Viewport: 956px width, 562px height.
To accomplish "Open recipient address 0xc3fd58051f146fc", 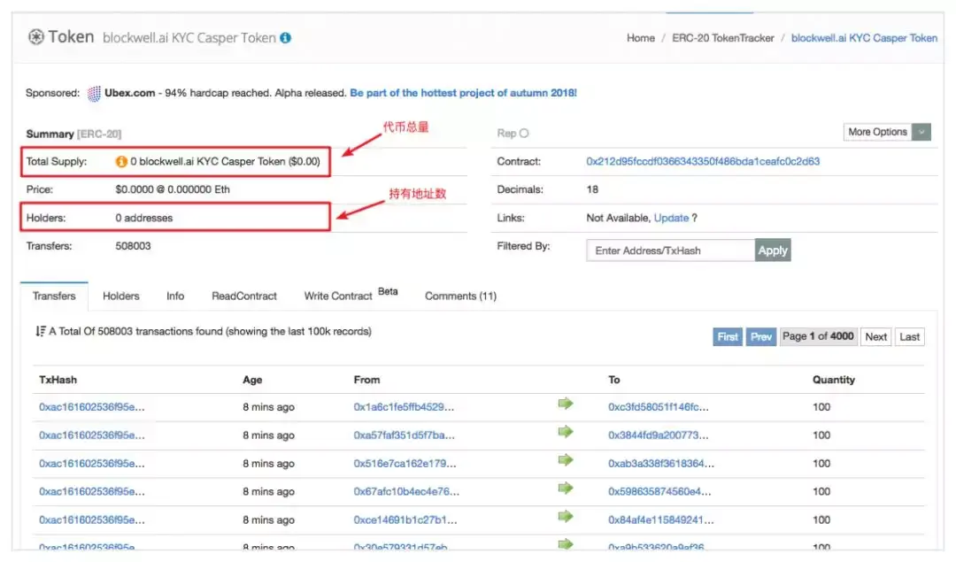I will click(659, 406).
